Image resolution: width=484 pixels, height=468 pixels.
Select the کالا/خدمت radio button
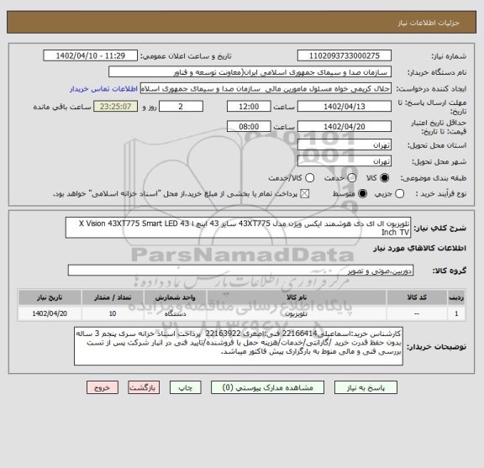(x=309, y=178)
